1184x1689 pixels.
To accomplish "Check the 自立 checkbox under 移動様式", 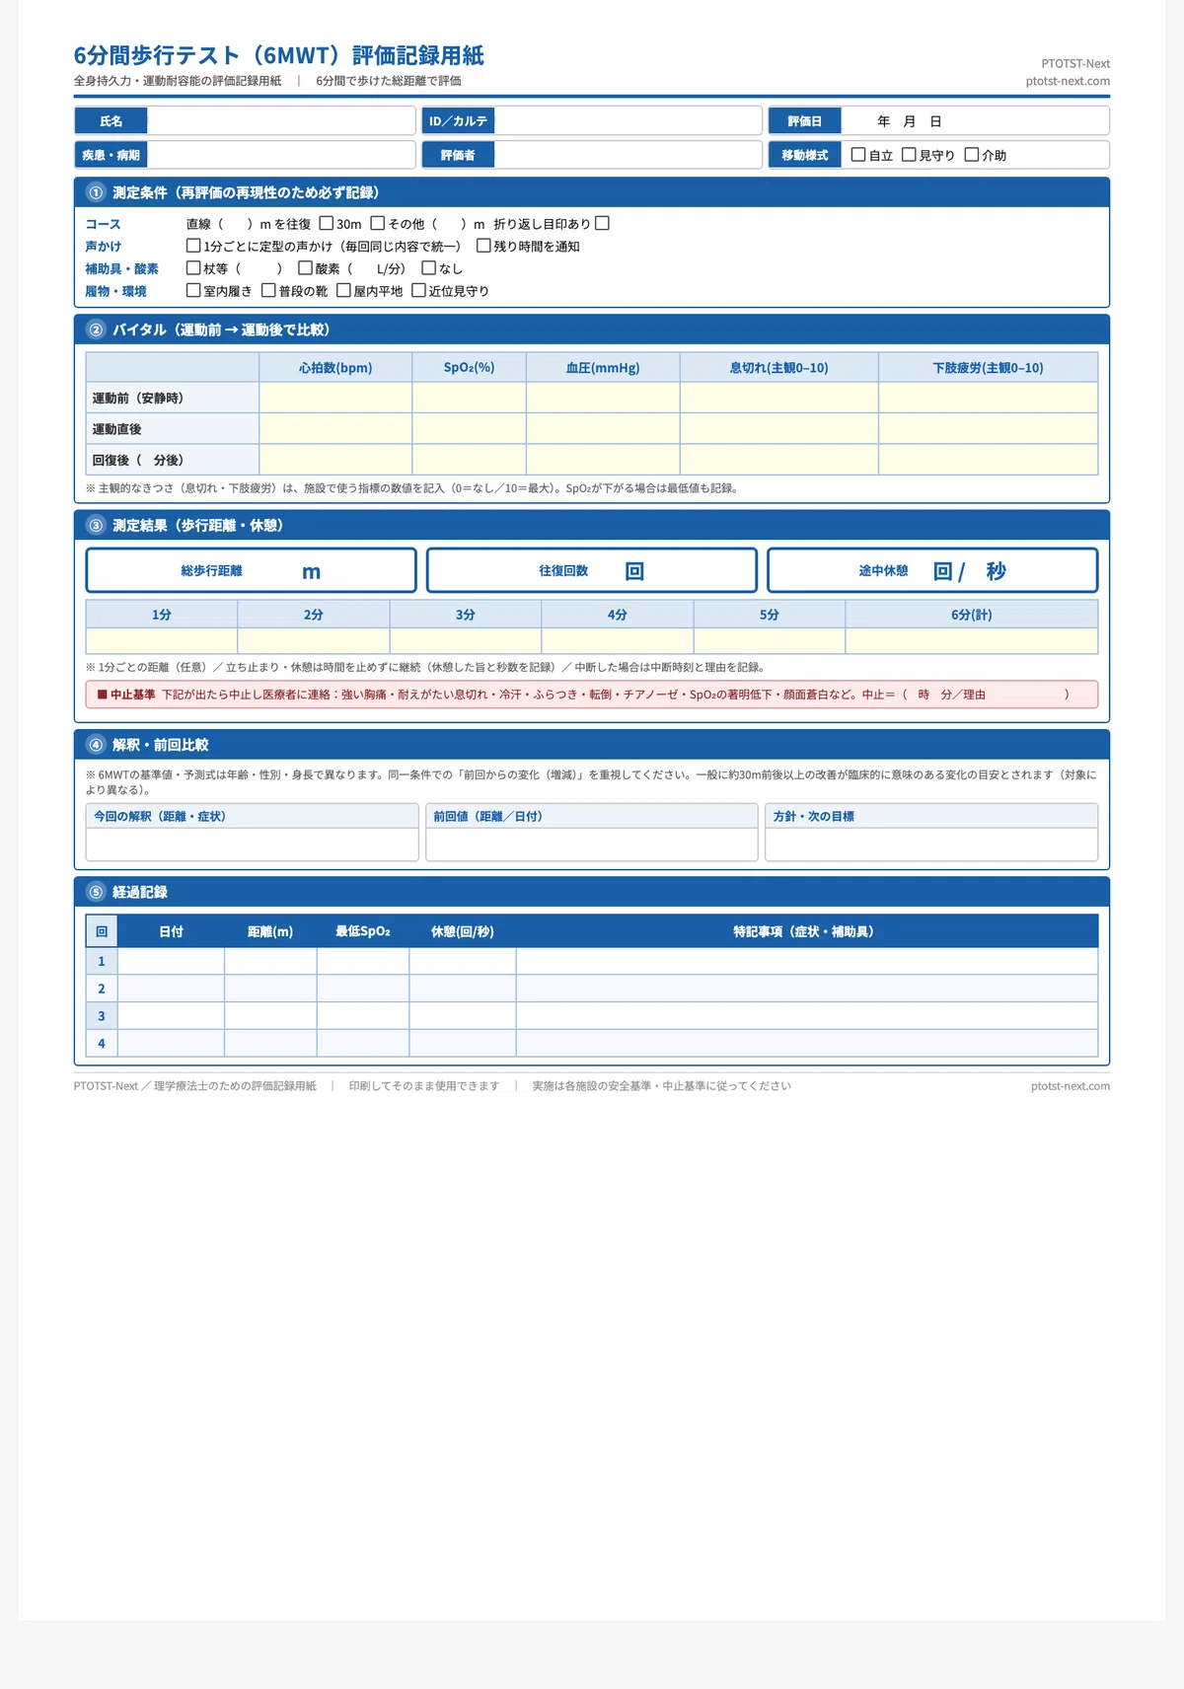I will (x=858, y=155).
